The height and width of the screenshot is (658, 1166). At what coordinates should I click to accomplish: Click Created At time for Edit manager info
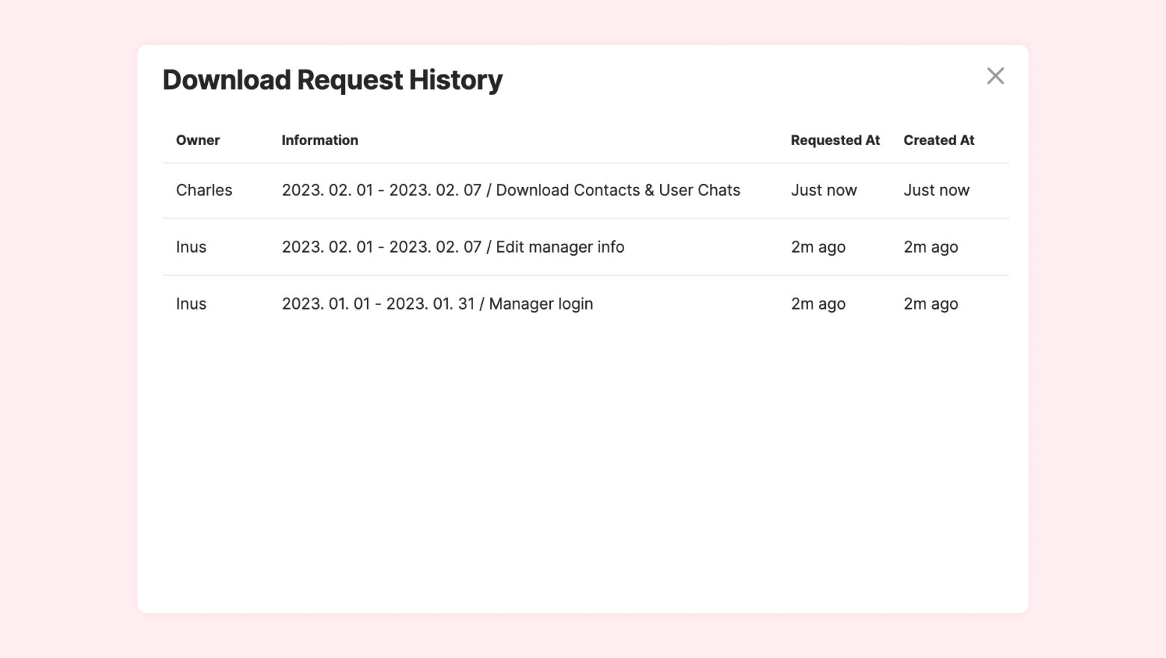[x=931, y=247]
